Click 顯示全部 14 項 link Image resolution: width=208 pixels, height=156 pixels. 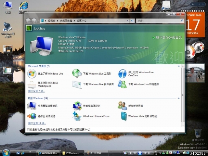[37, 123]
